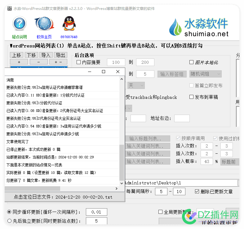Click the Administrator\Desktop\1 path field
The width and height of the screenshot is (244, 229).
(181, 183)
